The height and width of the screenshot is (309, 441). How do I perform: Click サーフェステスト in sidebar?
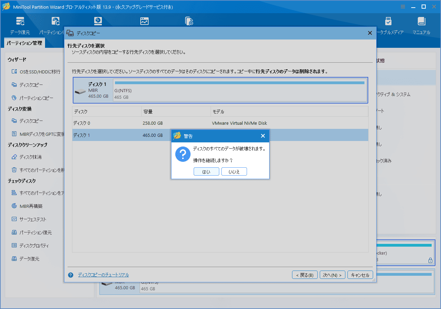(x=33, y=219)
